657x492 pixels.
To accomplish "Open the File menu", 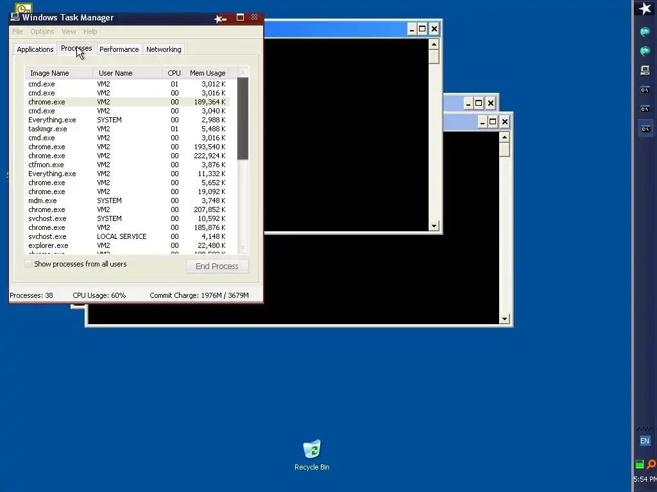I will 17,31.
